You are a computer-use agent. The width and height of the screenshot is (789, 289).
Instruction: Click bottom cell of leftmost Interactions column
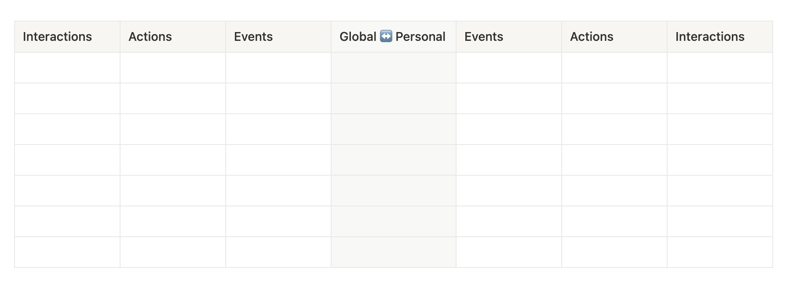point(67,252)
